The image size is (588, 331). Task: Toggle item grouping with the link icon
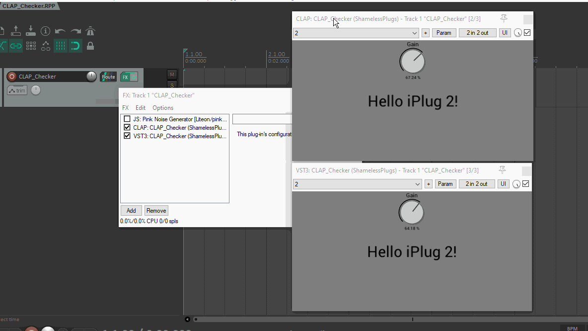[x=16, y=46]
